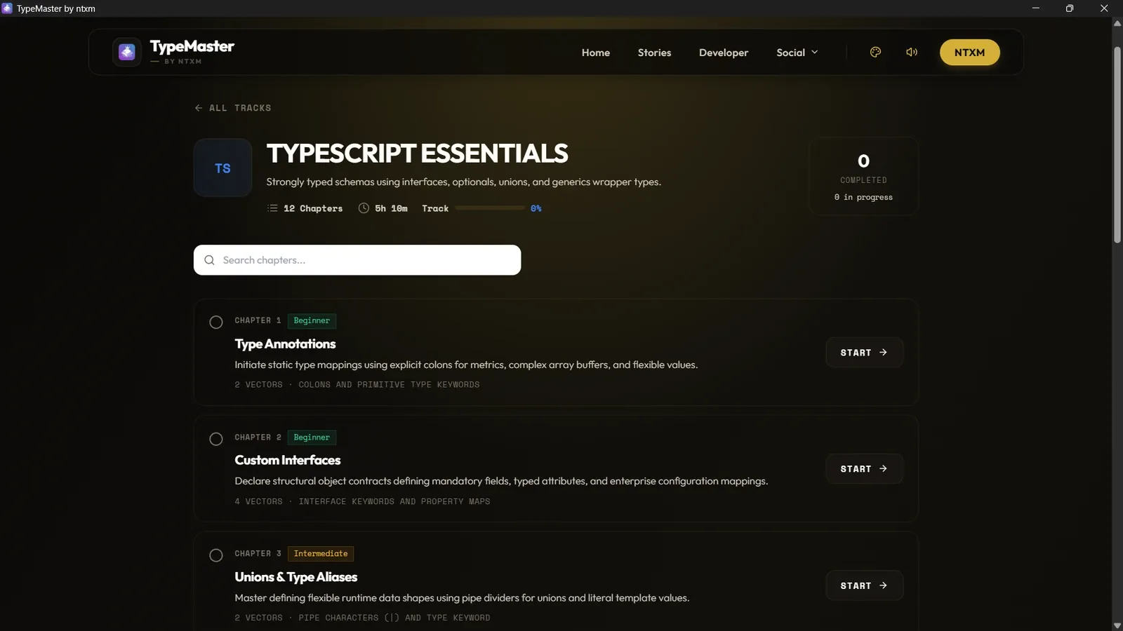The image size is (1123, 631).
Task: Open the Type Annotations chapter title
Action: (285, 344)
